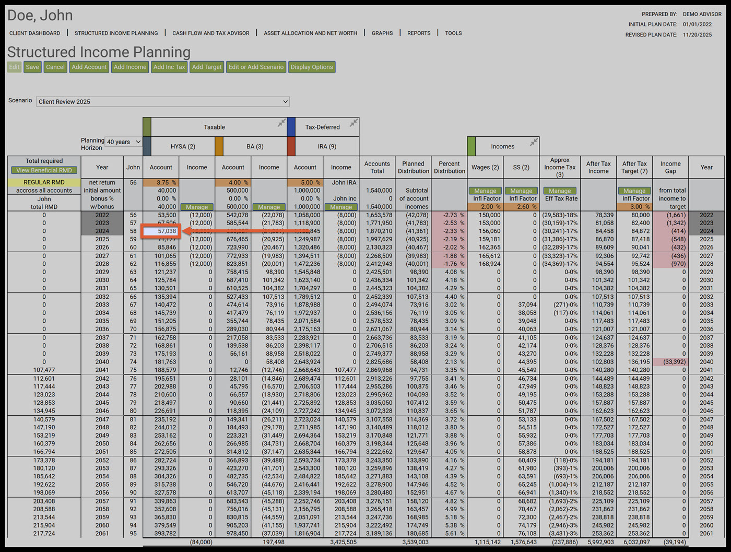The width and height of the screenshot is (731, 552).
Task: Click Add Income
Action: point(130,67)
